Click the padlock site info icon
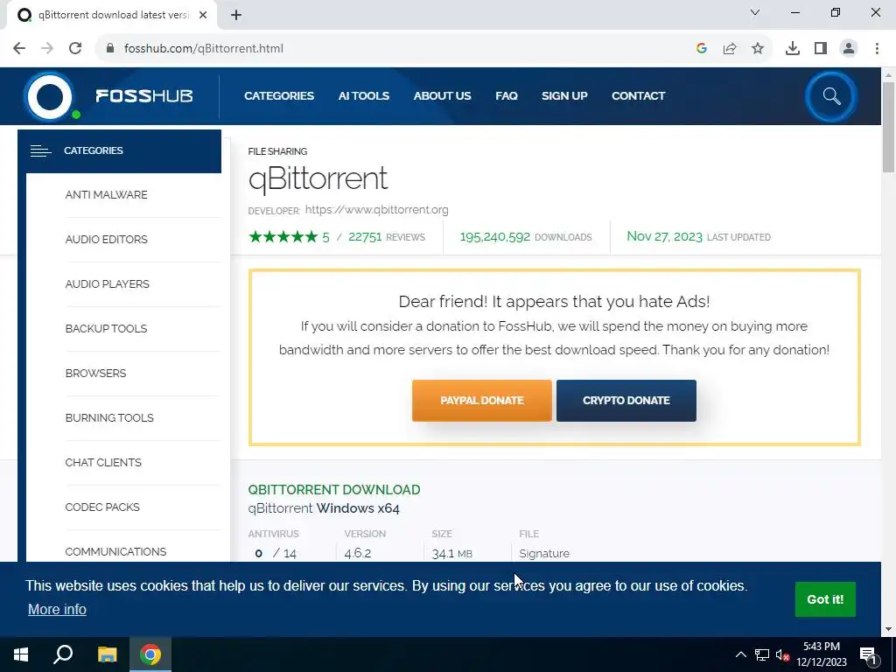The width and height of the screenshot is (896, 672). (x=110, y=49)
